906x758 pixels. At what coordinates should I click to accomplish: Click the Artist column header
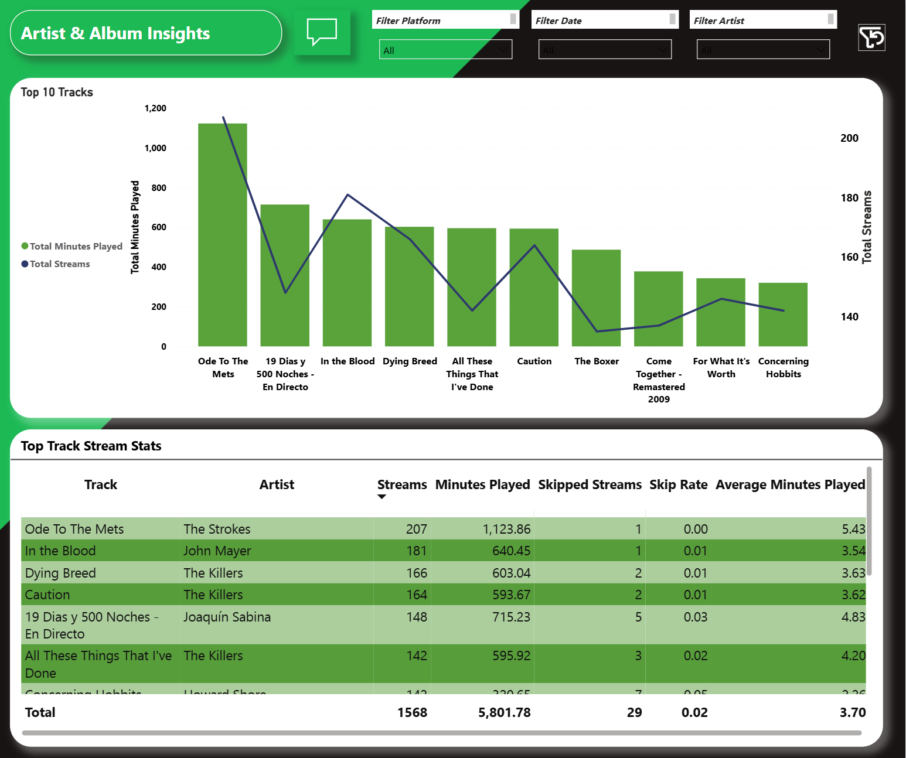click(x=277, y=484)
